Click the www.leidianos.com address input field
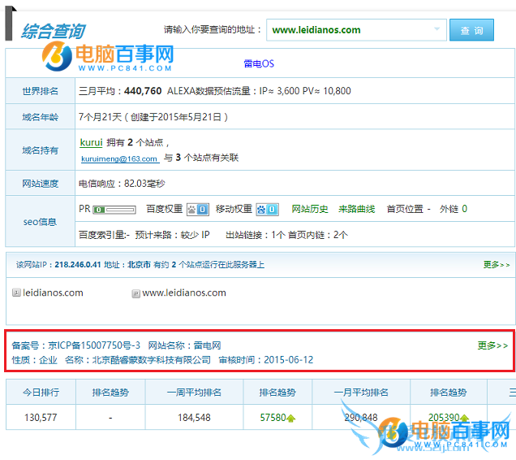Image resolution: width=516 pixels, height=460 pixels. [356, 30]
